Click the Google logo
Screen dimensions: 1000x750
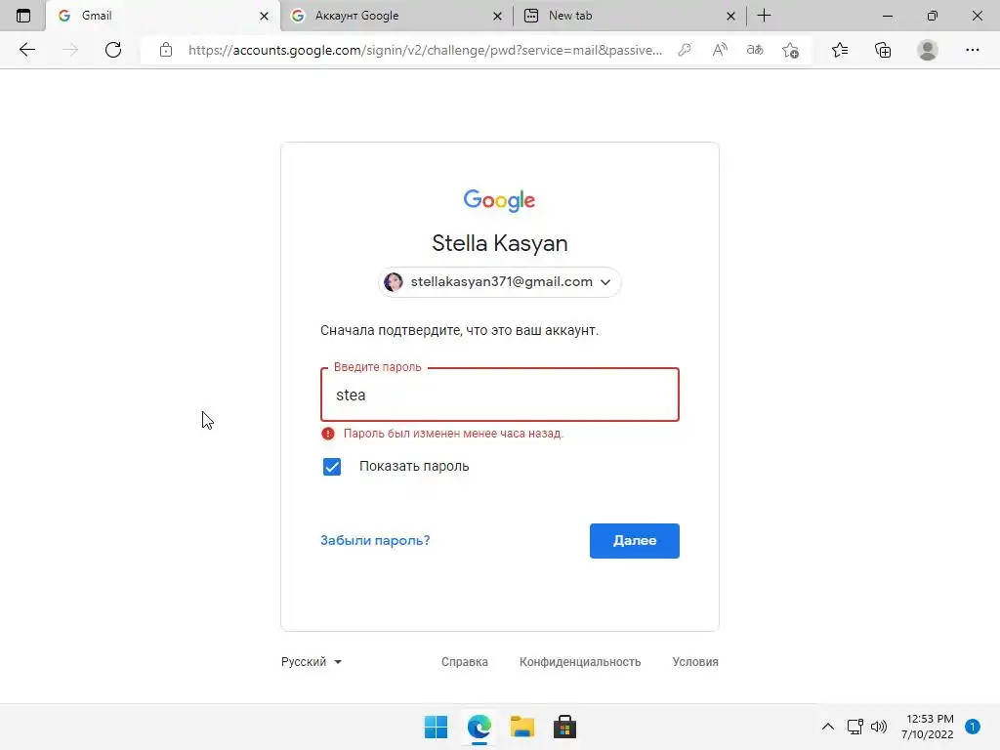(499, 200)
